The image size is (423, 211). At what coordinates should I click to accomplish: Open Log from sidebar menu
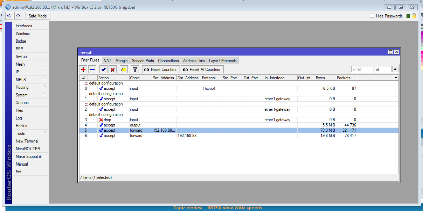(x=31, y=118)
